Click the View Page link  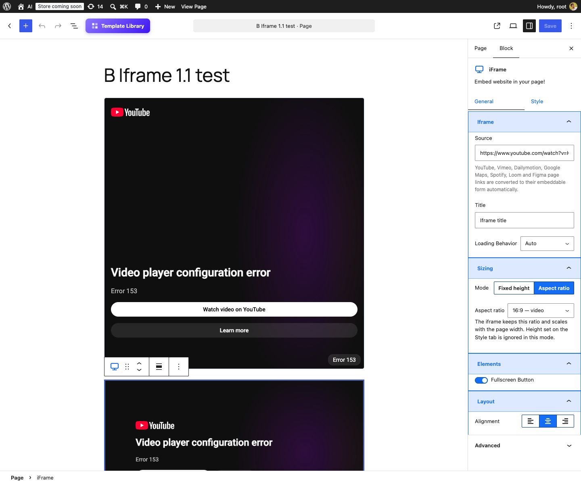194,6
